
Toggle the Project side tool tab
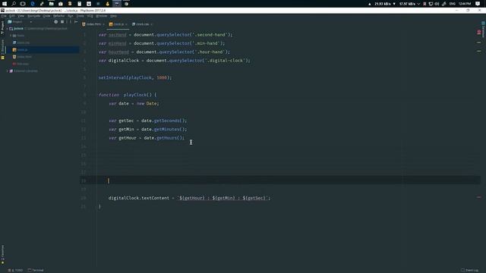coord(2,27)
